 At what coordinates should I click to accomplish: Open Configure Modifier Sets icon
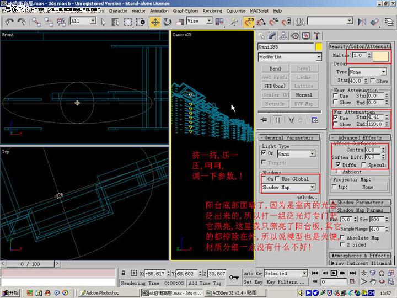tap(315, 120)
